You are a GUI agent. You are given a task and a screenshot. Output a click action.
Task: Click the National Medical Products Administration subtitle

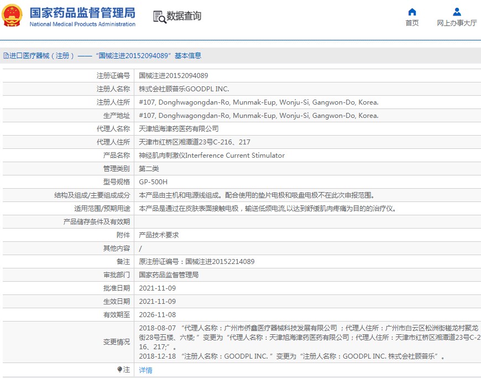tap(82, 24)
